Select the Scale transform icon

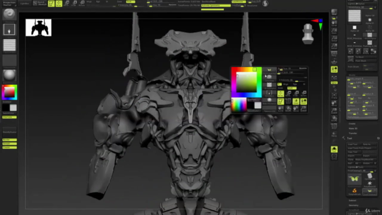[x=74, y=4]
